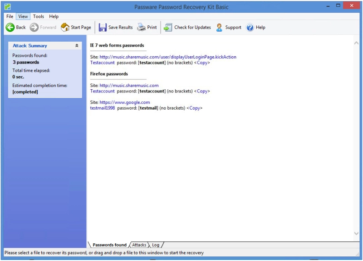Open the https://www.google.com site link
Image resolution: width=363 pixels, height=261 pixels.
pyautogui.click(x=124, y=102)
